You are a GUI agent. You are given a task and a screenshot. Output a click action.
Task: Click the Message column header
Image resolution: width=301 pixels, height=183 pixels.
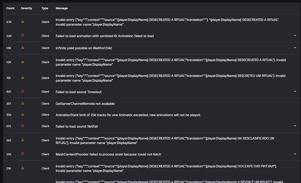click(62, 8)
